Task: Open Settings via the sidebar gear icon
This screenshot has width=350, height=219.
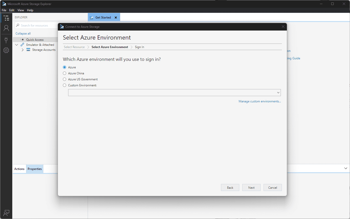Action: [6, 50]
